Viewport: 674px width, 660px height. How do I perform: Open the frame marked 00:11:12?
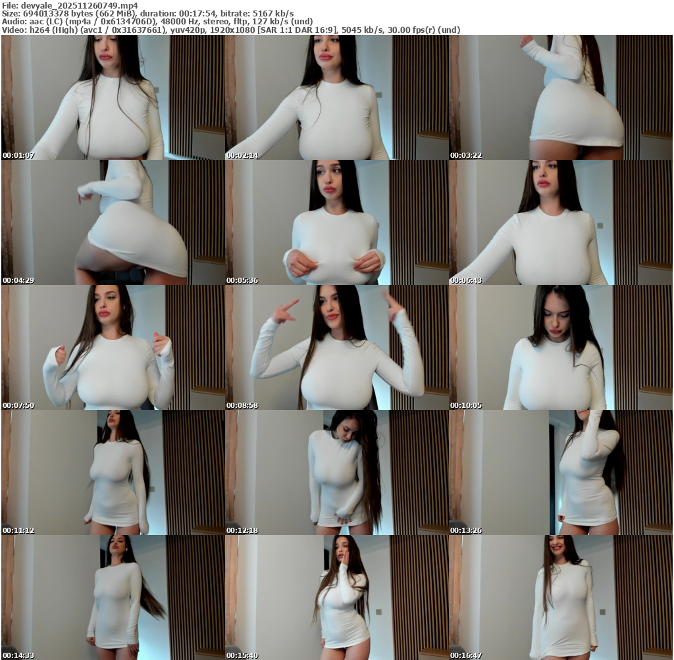[x=113, y=472]
